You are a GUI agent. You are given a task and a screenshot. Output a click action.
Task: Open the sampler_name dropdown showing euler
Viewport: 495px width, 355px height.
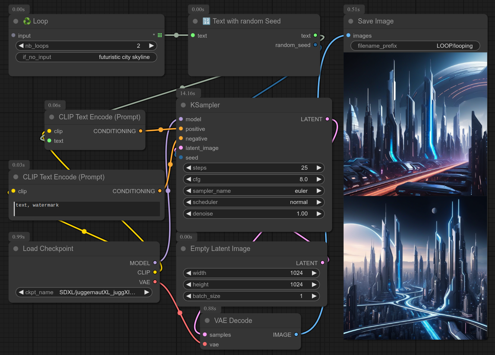(253, 191)
